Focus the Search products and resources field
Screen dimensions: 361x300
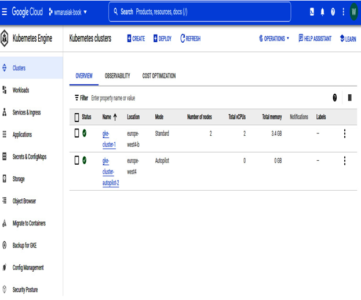199,12
